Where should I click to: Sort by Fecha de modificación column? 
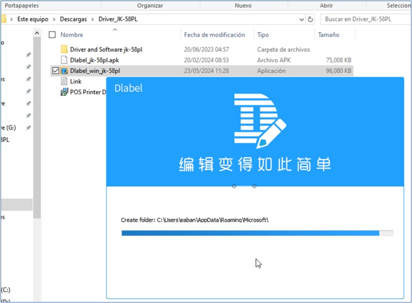click(215, 35)
